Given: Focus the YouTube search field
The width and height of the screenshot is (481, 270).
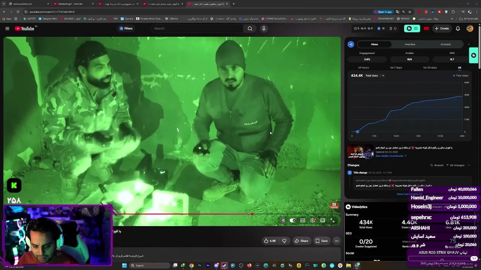Looking at the screenshot, I should tap(197, 28).
